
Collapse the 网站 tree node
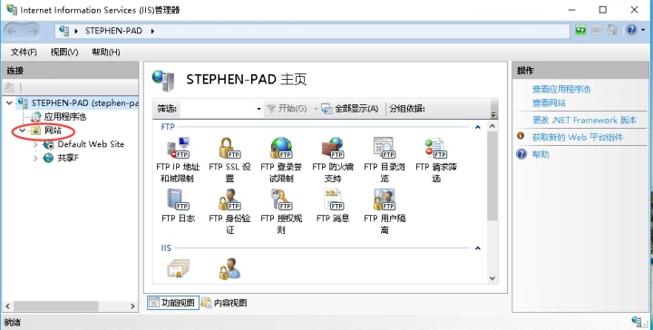click(x=23, y=131)
